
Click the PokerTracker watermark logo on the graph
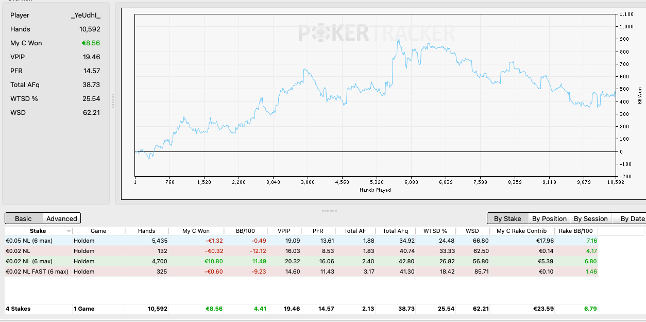click(x=377, y=34)
